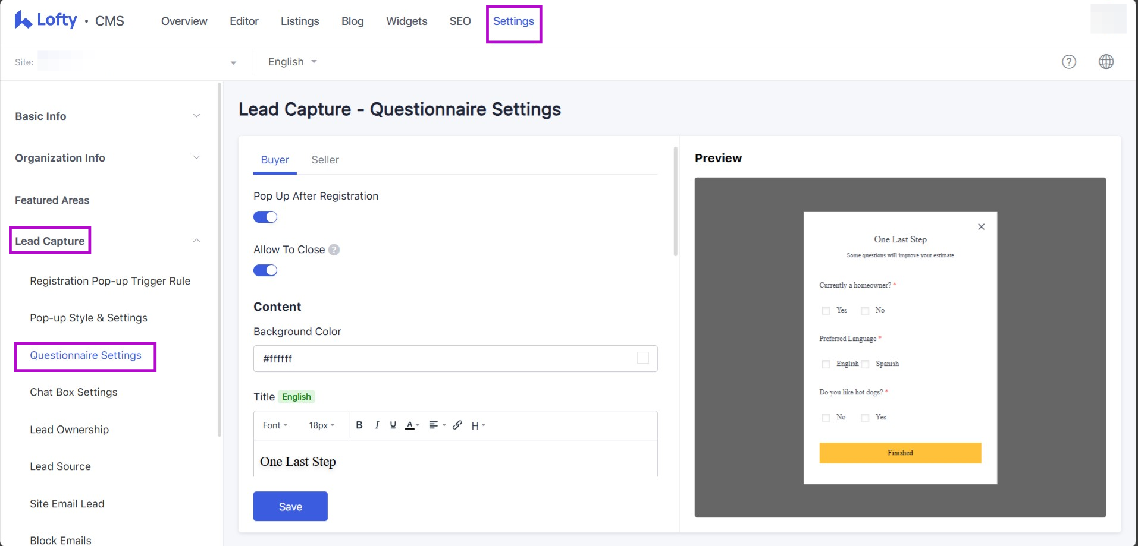Click the yellow Finished button

coord(899,453)
